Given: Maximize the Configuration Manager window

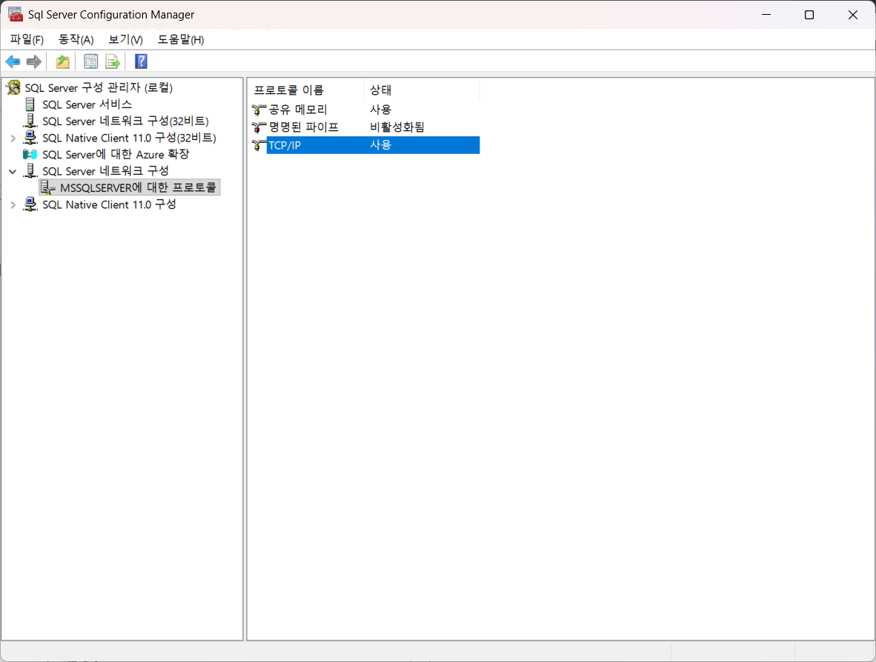Looking at the screenshot, I should (x=809, y=15).
